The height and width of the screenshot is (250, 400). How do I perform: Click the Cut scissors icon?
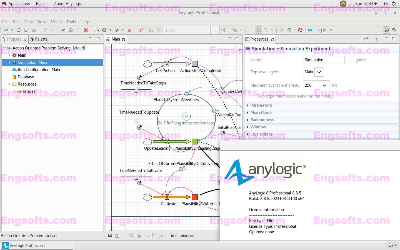(63, 30)
